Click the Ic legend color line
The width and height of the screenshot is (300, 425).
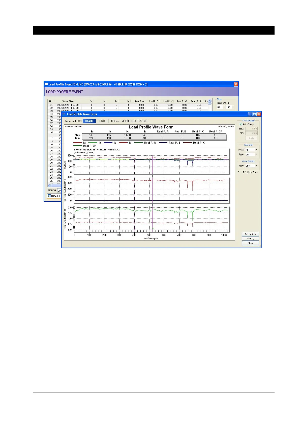coord(108,143)
